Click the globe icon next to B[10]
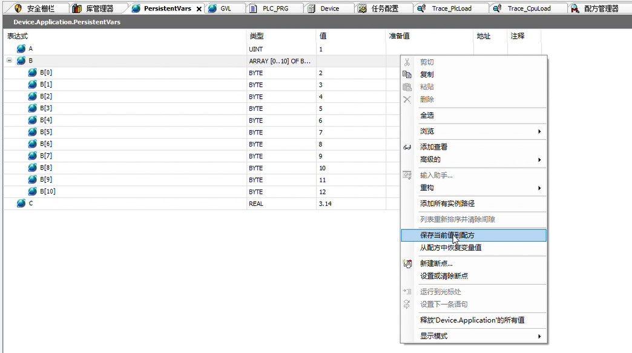This screenshot has height=353, width=632. tap(32, 191)
